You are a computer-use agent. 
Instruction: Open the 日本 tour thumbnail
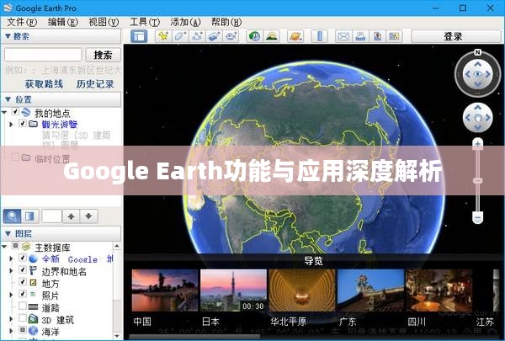(233, 290)
